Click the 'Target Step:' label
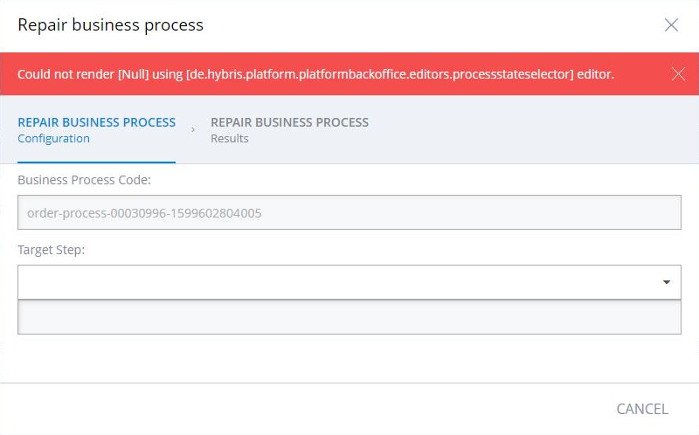Viewport: 699px width, 435px height. [x=52, y=250]
